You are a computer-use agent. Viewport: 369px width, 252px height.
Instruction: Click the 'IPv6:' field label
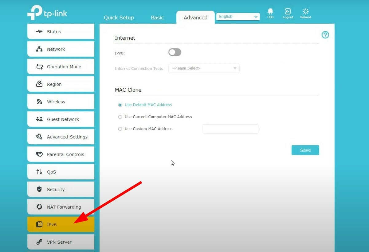pyautogui.click(x=120, y=53)
